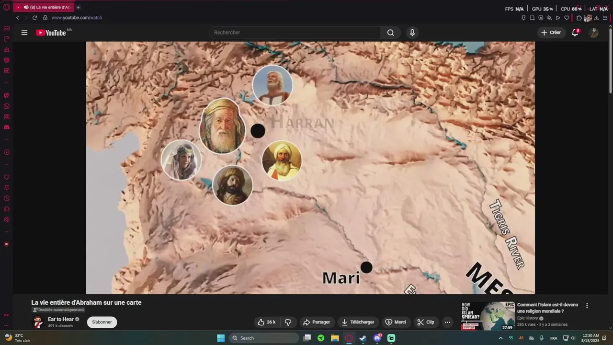Open browser downloads icon
This screenshot has height=345, width=613.
597,18
